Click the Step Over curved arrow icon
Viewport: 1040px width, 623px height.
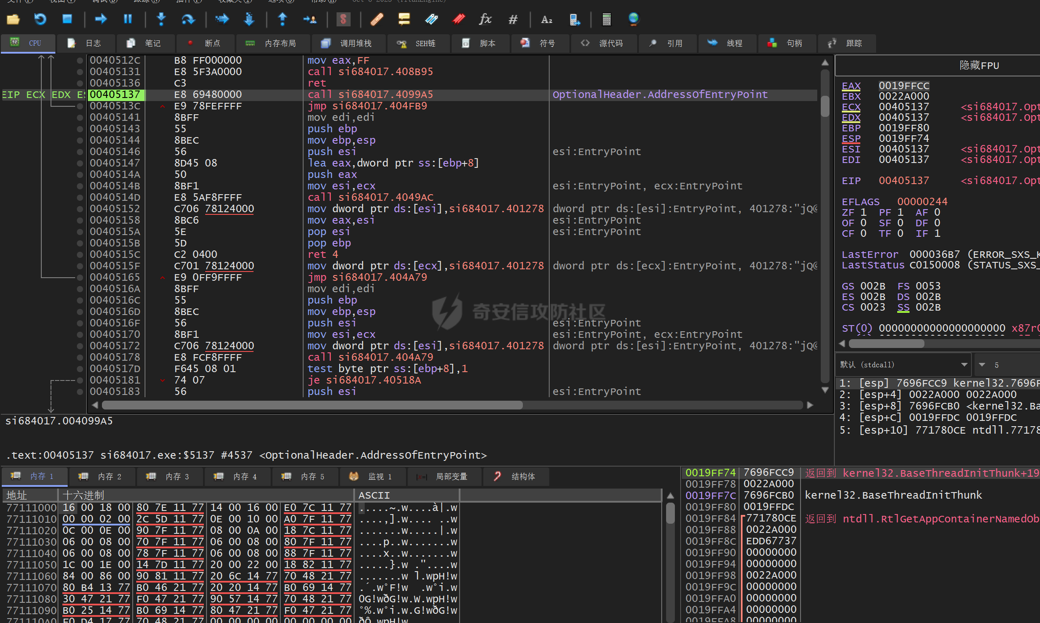click(x=188, y=19)
